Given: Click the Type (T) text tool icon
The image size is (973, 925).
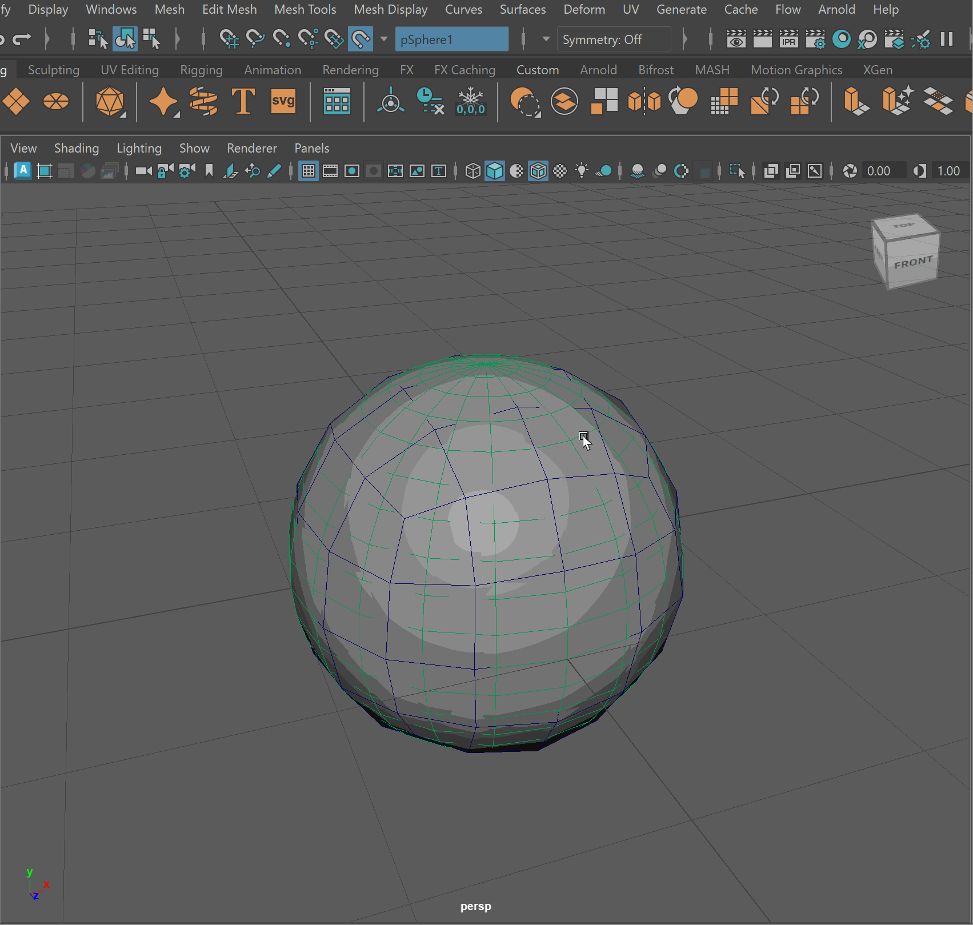Looking at the screenshot, I should [243, 102].
